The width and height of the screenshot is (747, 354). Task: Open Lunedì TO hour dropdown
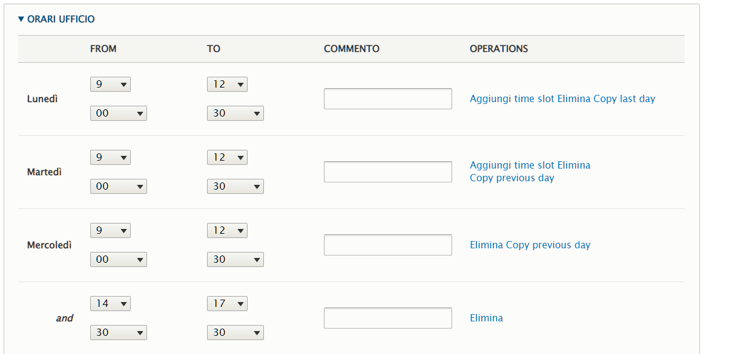pos(227,85)
